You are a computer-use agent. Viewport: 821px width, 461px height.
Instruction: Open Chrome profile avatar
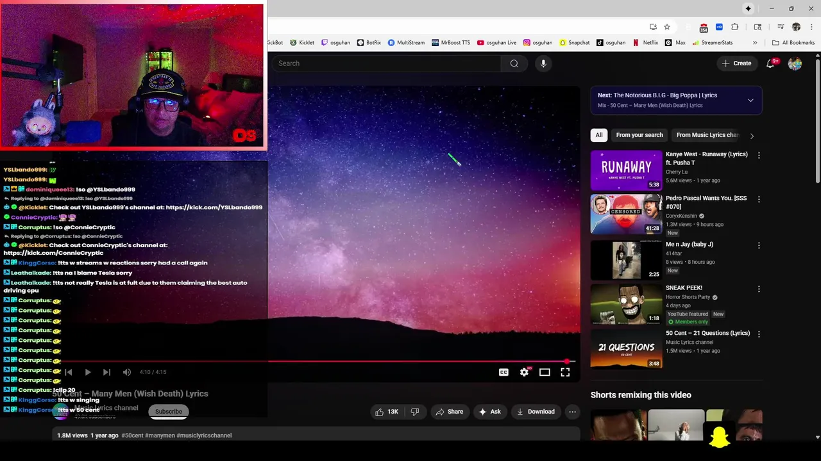coord(796,27)
